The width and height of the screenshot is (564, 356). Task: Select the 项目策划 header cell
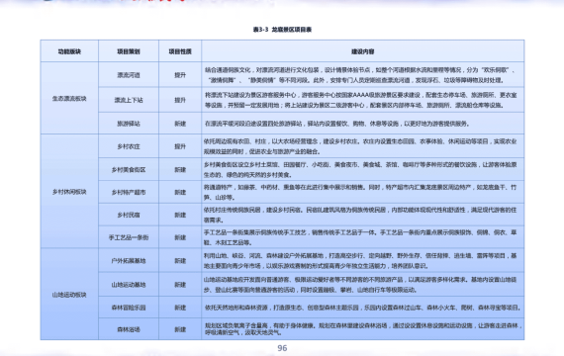[129, 51]
